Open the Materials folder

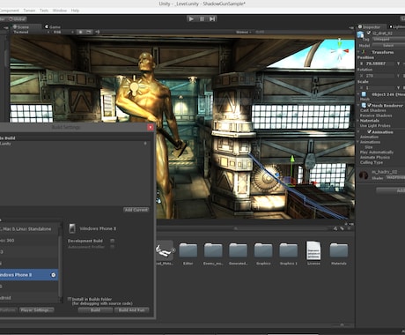click(339, 250)
